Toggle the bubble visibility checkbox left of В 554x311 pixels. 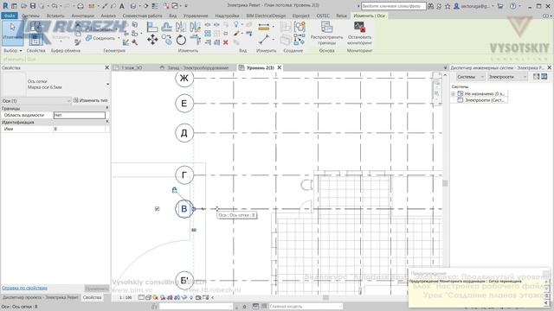pyautogui.click(x=158, y=209)
